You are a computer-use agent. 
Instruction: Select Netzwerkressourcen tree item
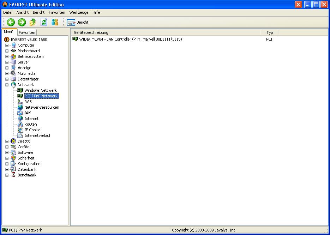click(x=42, y=107)
